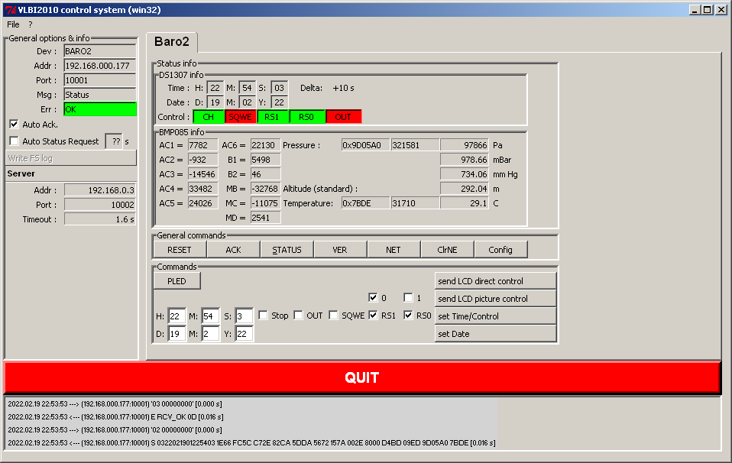Select the Baro2 tab
Screen dimensions: 732x463
[172, 41]
